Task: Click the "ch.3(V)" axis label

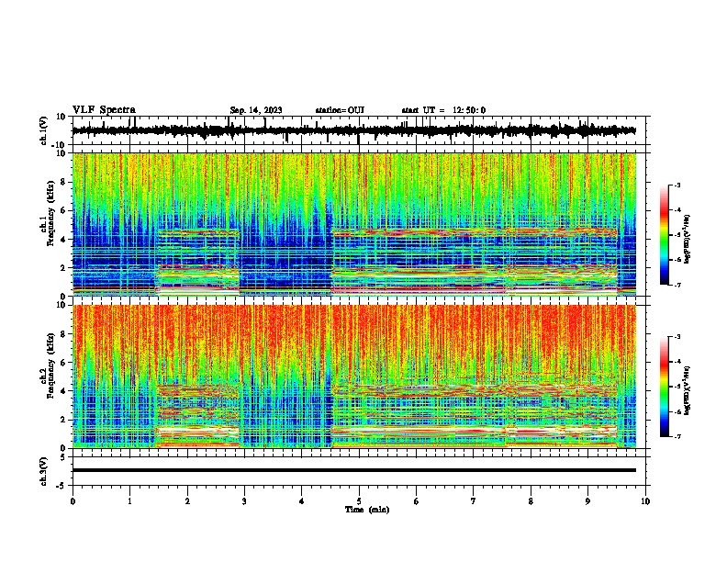Action: (x=44, y=471)
